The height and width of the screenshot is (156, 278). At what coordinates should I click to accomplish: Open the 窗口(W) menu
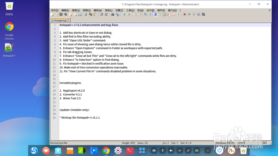[x=172, y=10]
